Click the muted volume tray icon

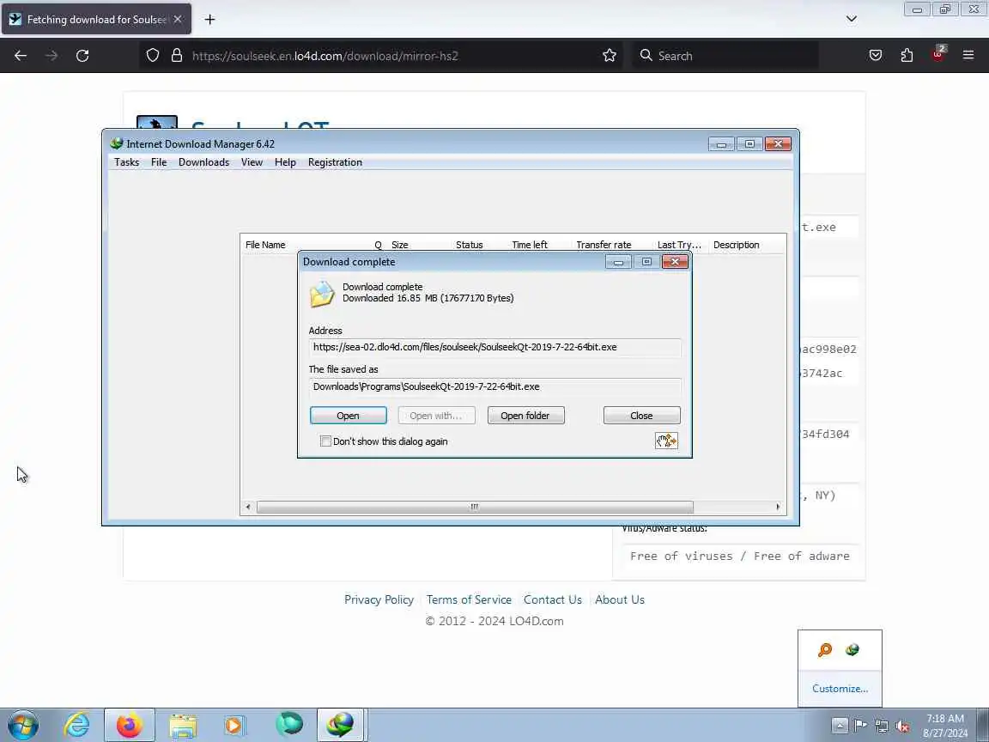pos(903,726)
